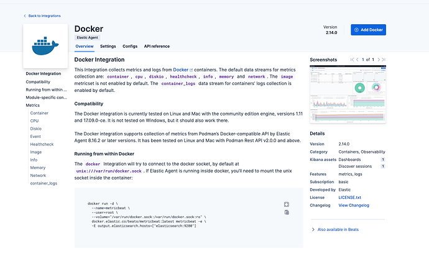Open the external Docker link in description
The image size is (429, 254).
click(183, 70)
